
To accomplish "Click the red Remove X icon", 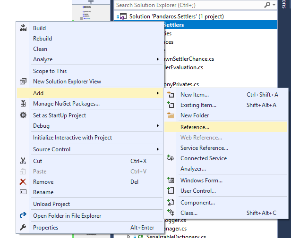I will [23, 182].
